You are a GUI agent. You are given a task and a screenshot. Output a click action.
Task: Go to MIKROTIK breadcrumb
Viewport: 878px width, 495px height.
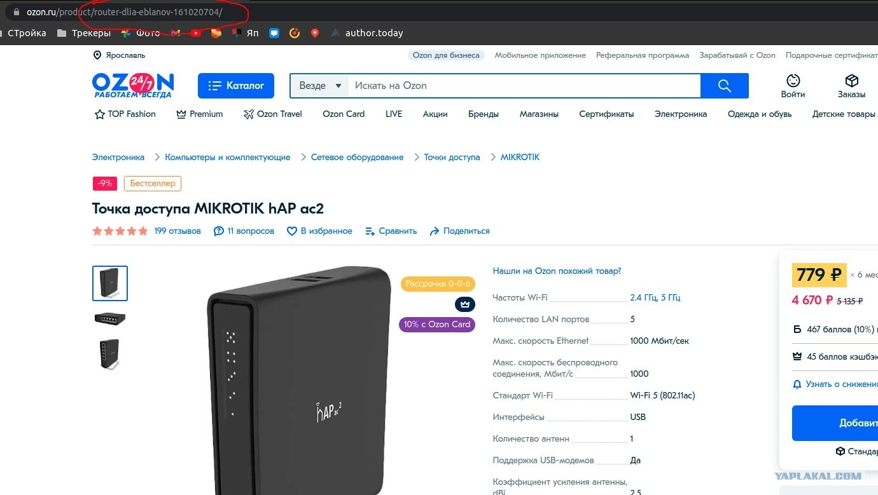[x=520, y=157]
